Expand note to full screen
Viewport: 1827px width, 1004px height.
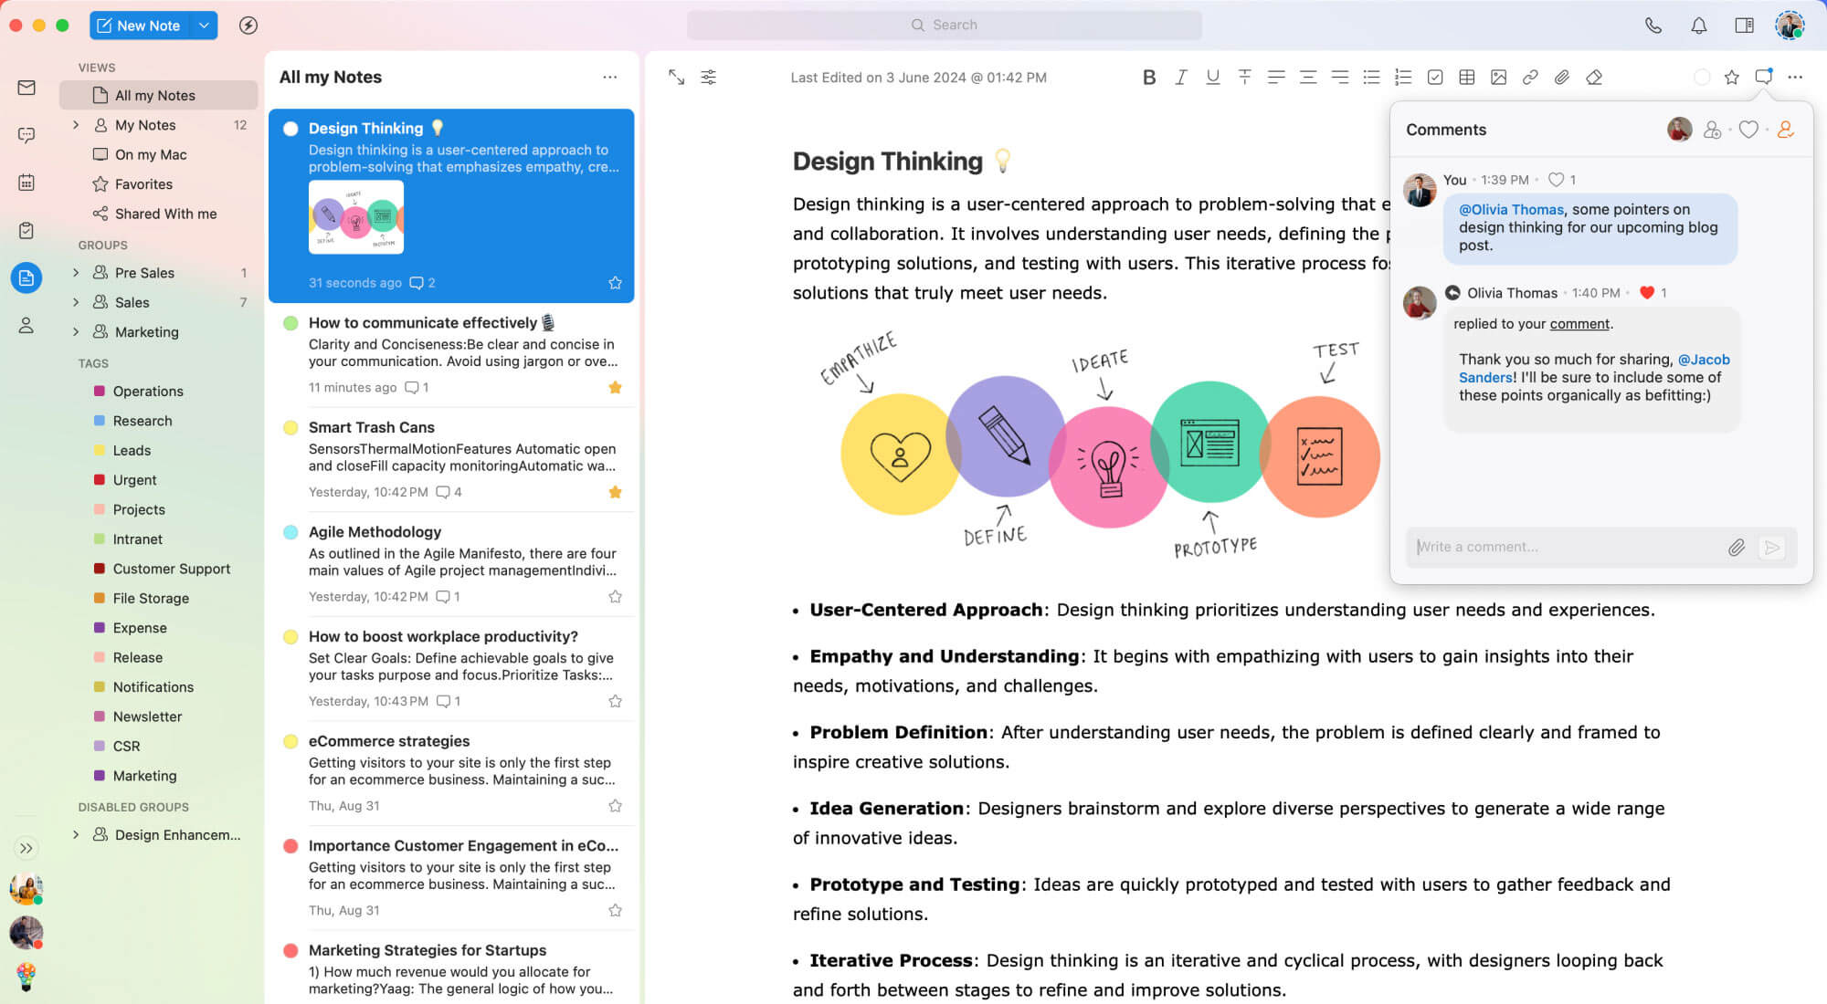pos(676,78)
